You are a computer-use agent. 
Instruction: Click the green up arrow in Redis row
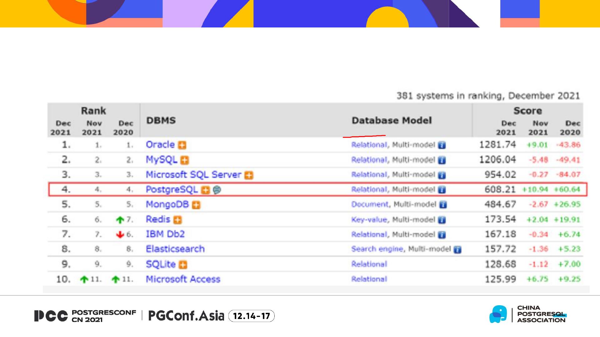click(x=120, y=220)
